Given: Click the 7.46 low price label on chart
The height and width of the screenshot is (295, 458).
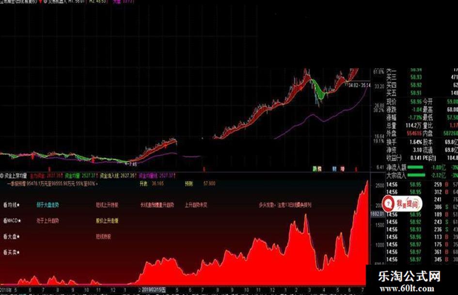Looking at the screenshot, I should click(x=131, y=164).
